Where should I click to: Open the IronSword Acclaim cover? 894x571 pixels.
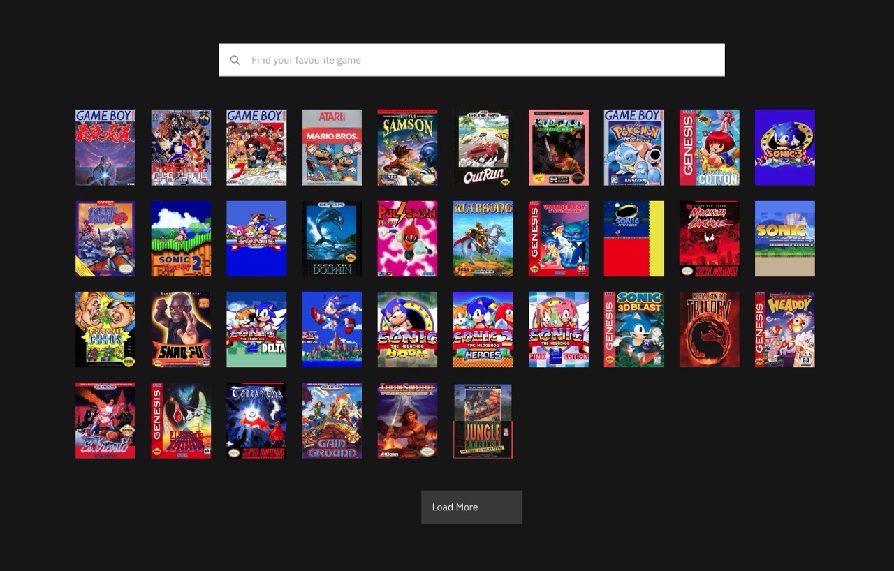coord(407,420)
